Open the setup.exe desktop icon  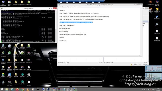point(29,75)
